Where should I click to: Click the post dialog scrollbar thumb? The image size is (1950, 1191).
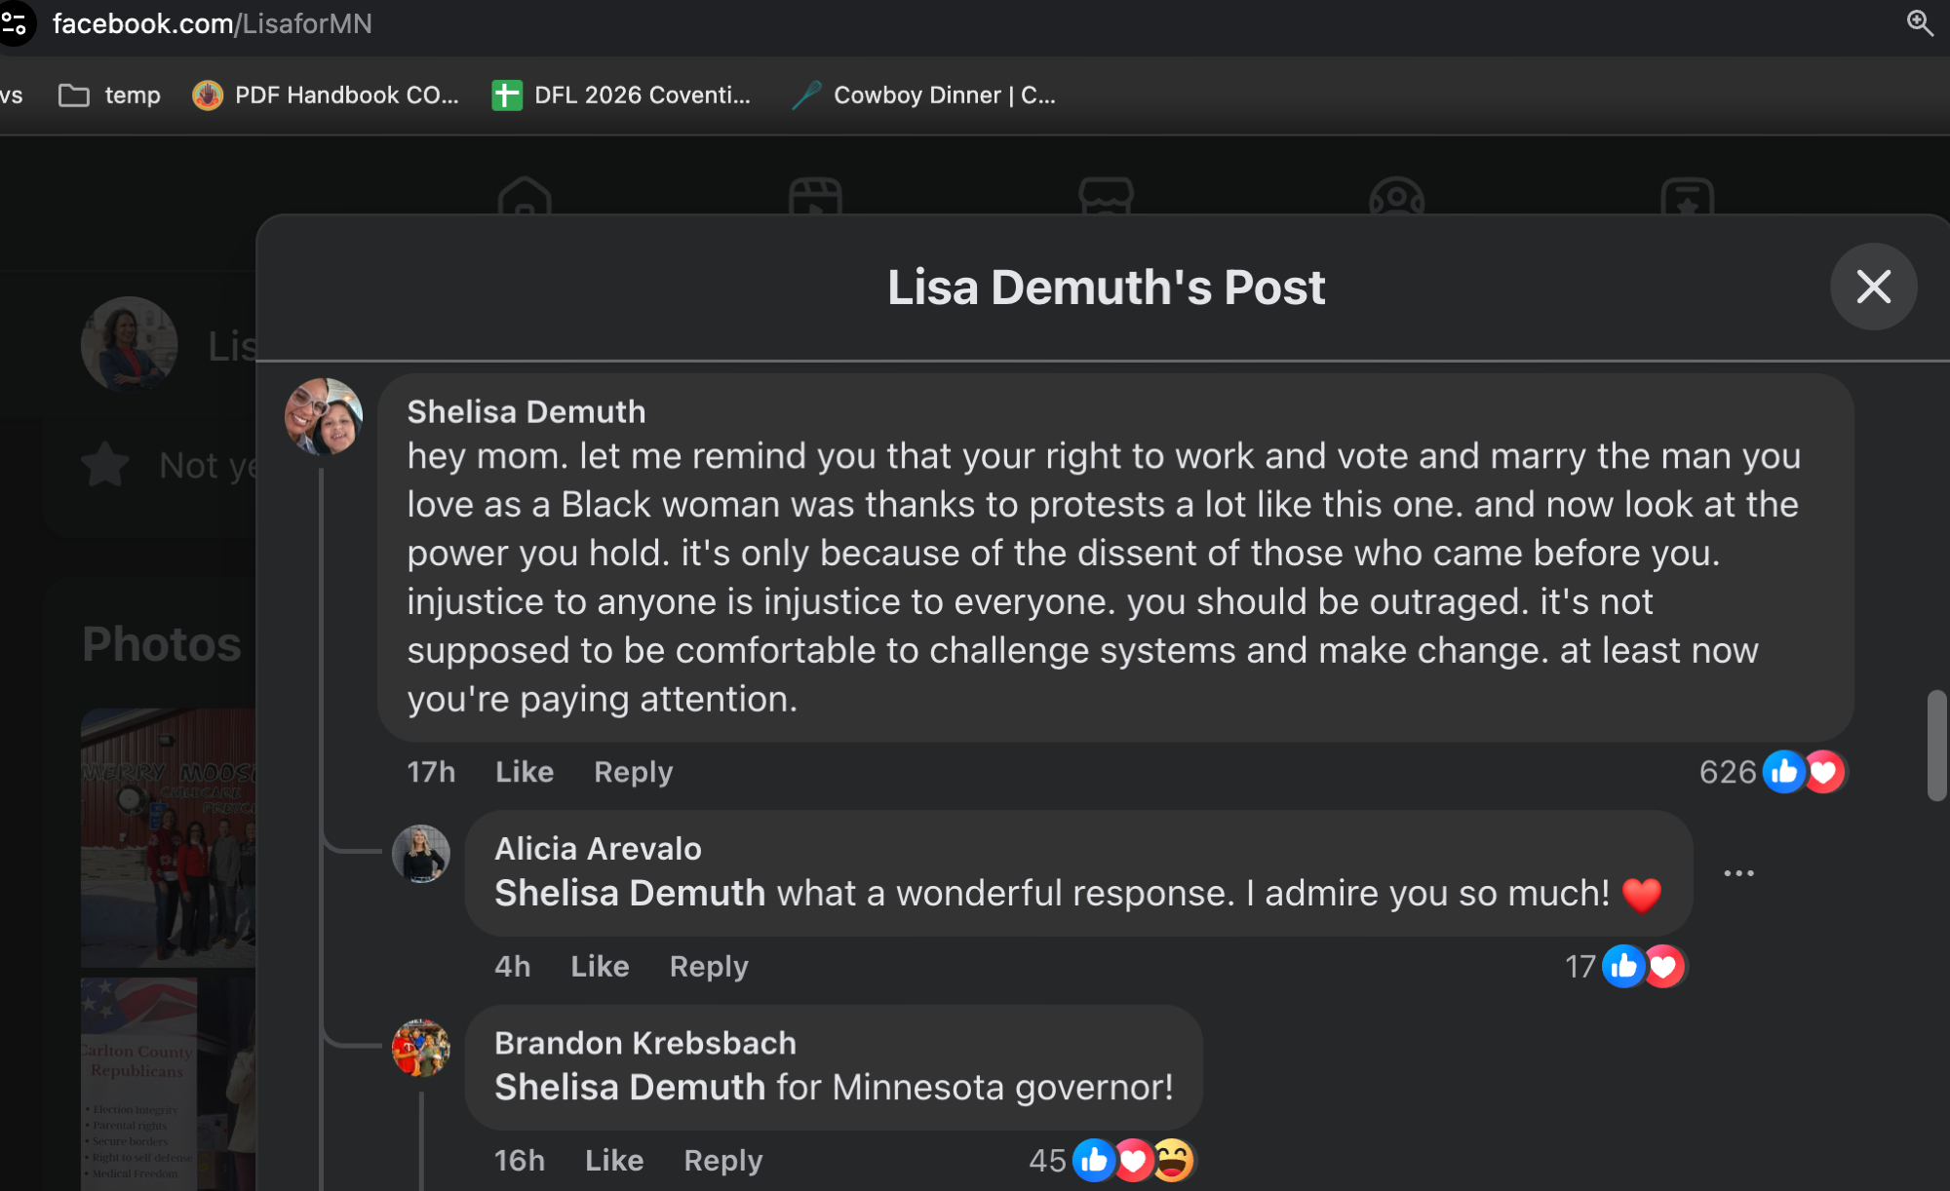click(x=1936, y=746)
